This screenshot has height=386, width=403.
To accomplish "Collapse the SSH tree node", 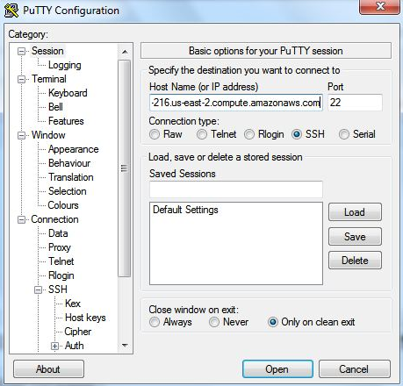I will (38, 289).
